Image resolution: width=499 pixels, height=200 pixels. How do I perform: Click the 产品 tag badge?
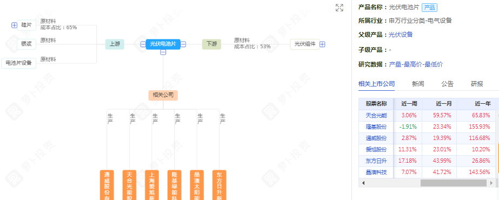click(429, 8)
